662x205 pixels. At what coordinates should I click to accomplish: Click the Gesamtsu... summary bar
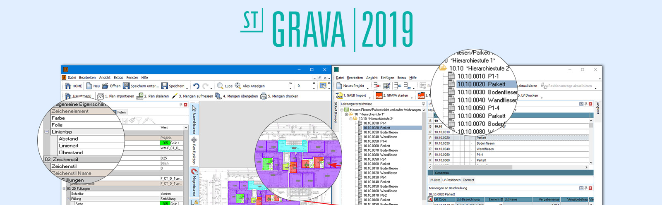[511, 173]
